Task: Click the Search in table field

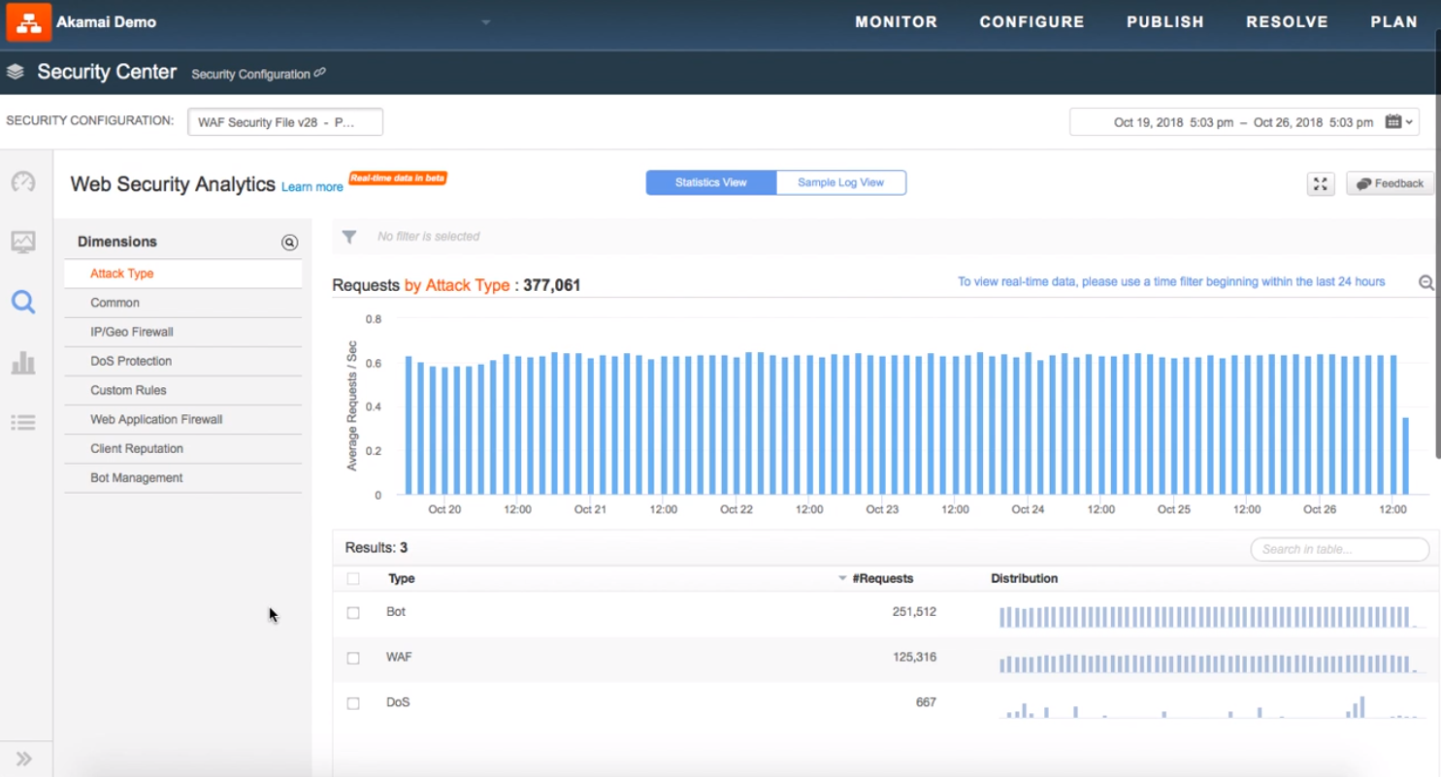Action: pyautogui.click(x=1339, y=549)
